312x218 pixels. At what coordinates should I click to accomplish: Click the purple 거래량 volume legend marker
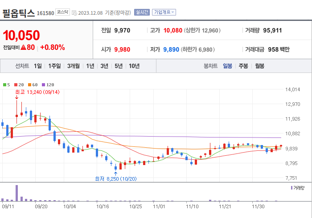point(291,188)
